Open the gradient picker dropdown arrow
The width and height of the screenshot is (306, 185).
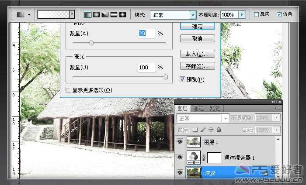[x=72, y=14]
